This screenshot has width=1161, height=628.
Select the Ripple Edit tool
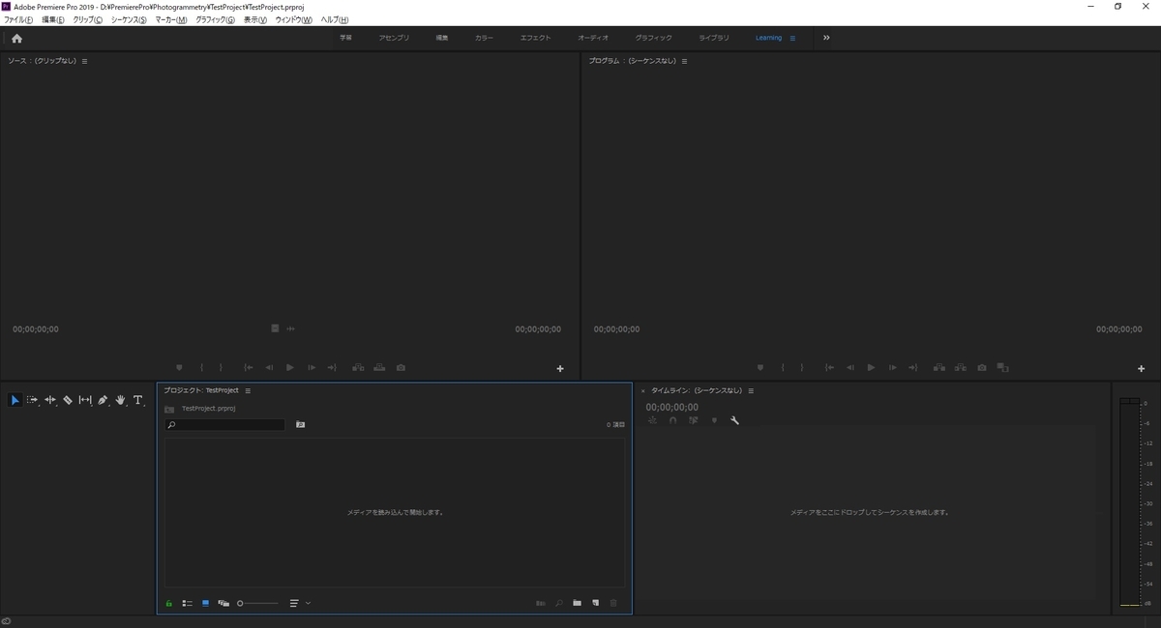[50, 400]
